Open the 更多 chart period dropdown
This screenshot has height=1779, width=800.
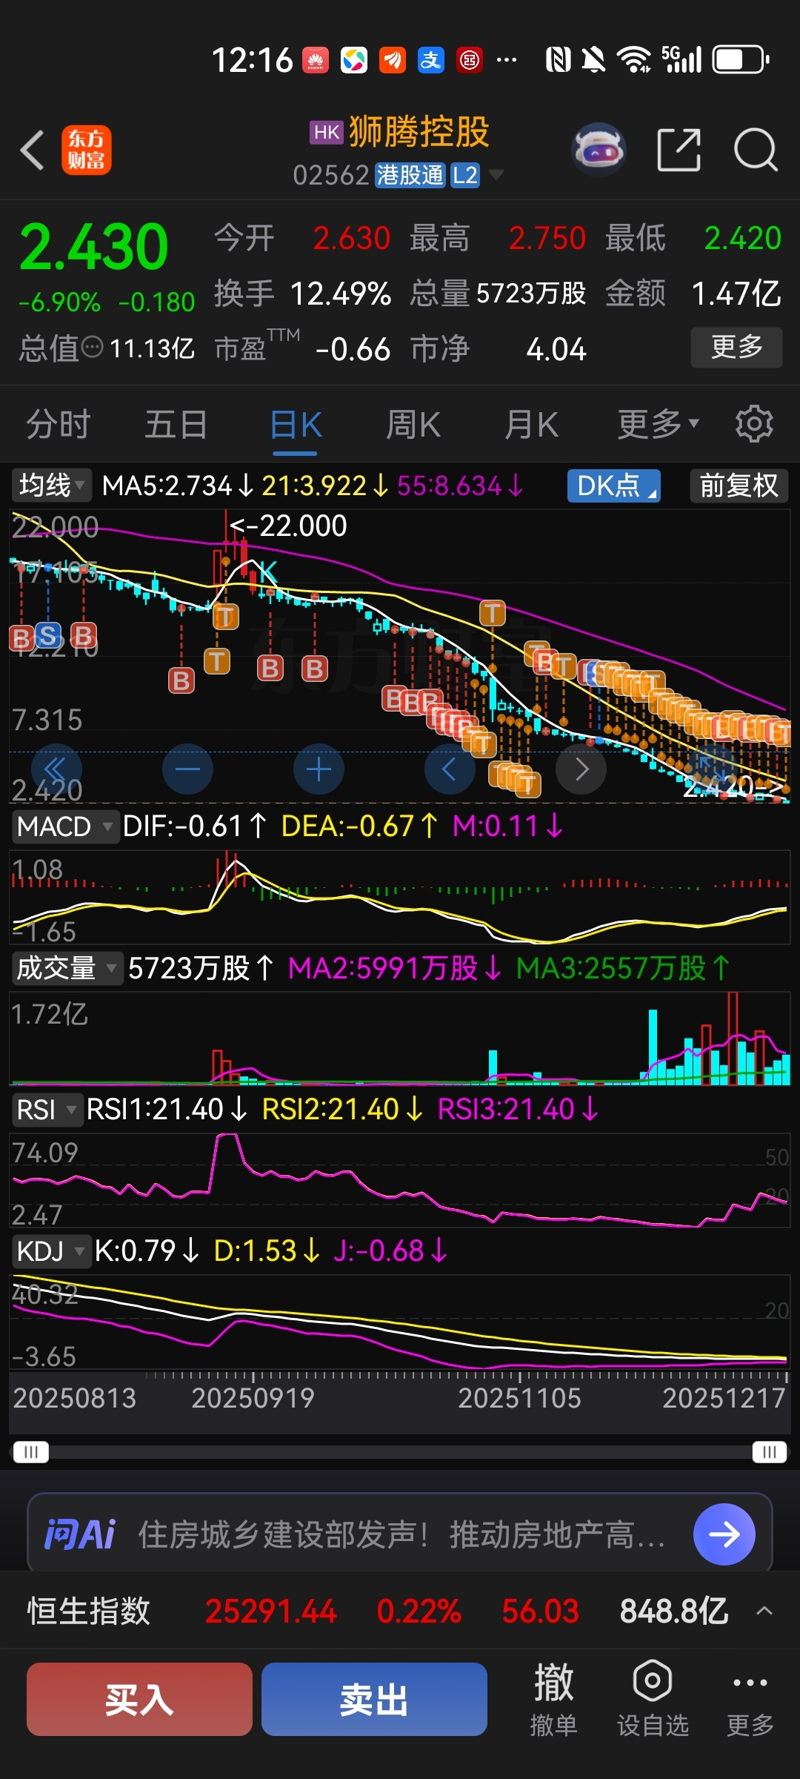coord(658,424)
